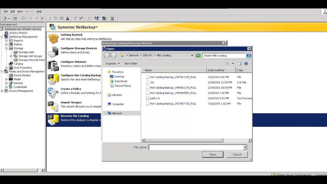This screenshot has height=184, width=327.
Task: Click the Copy toolbar icon
Action: coord(56,18)
